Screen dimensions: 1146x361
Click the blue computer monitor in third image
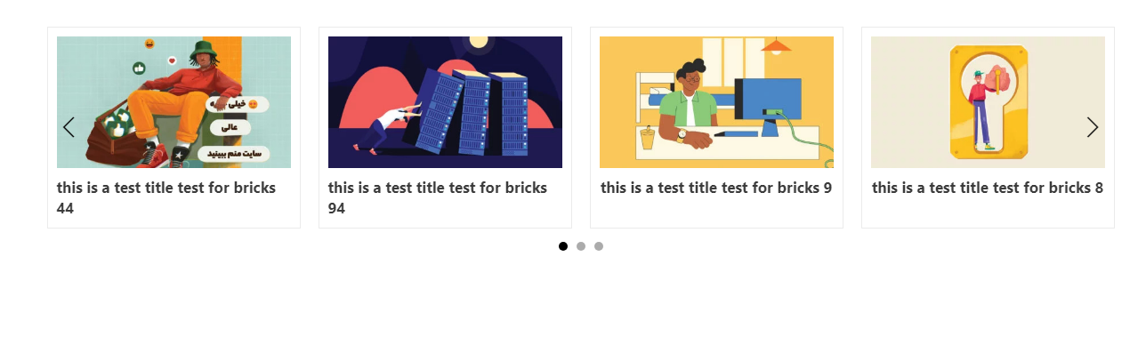769,99
